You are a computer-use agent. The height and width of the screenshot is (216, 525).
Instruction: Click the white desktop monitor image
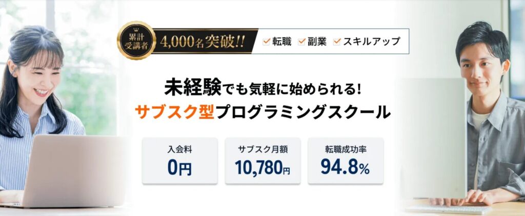tap(433, 138)
